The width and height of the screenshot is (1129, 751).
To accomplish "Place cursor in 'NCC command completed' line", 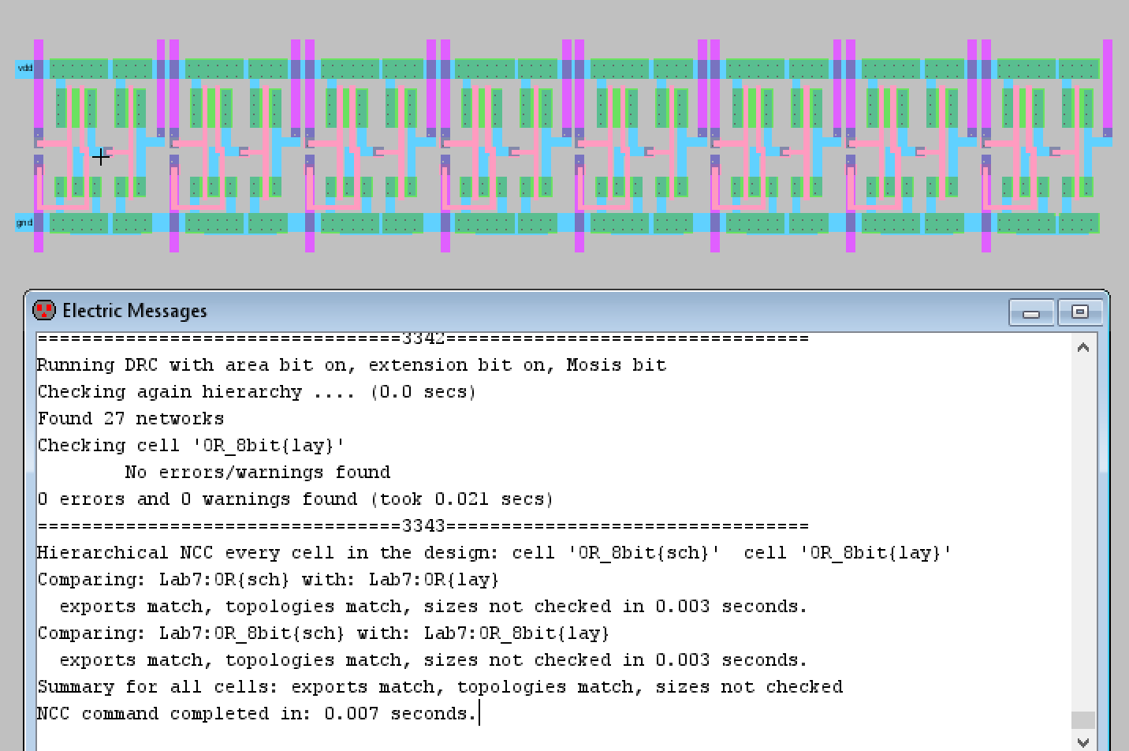I will [257, 714].
